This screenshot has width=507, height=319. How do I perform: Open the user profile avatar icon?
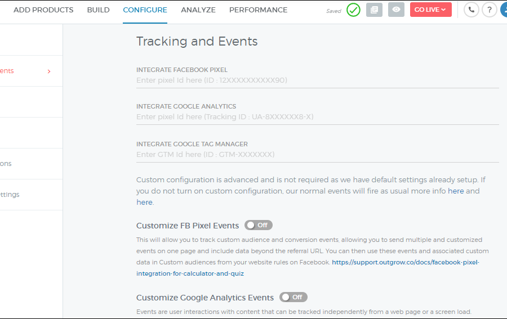pyautogui.click(x=503, y=10)
